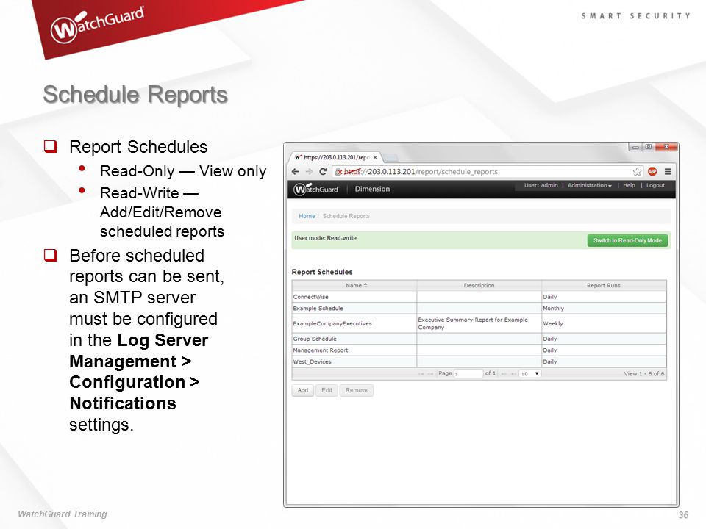Viewport: 706px width, 529px height.
Task: Sort the table by the Name column
Action: coord(354,285)
